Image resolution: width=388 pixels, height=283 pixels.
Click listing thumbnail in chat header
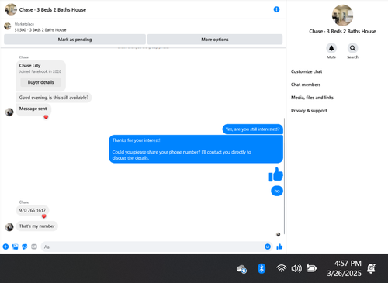11,9
